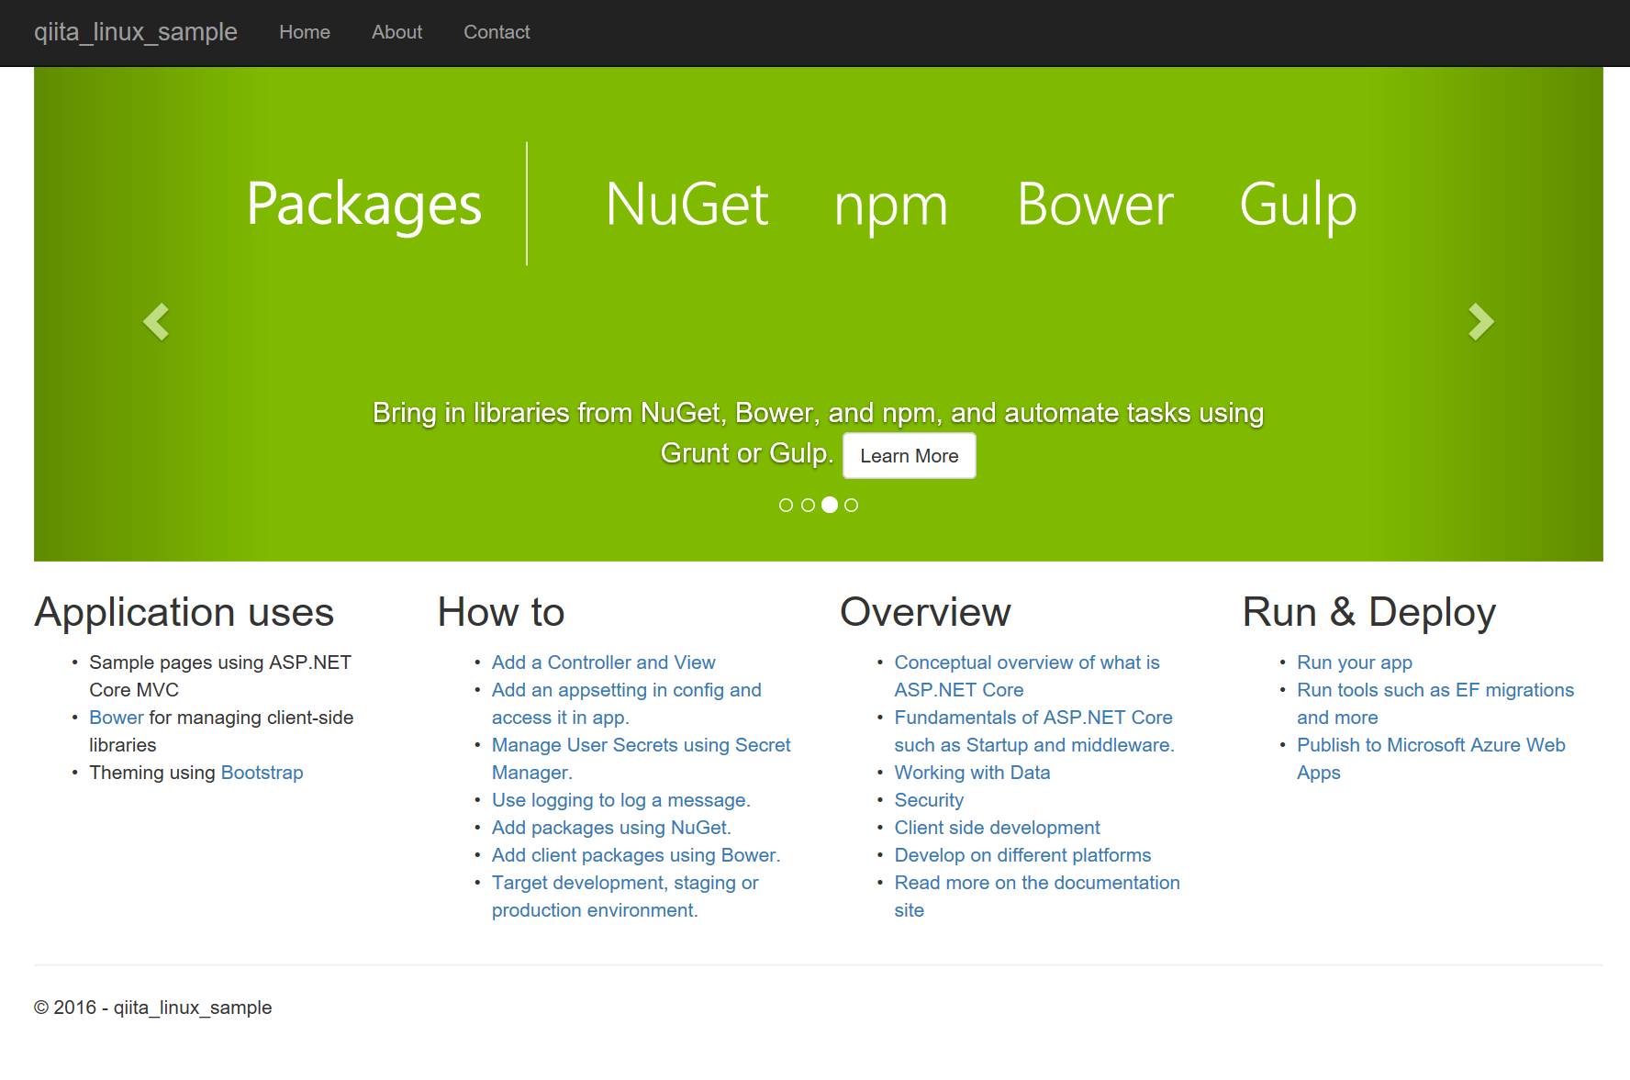Open Publish to Microsoft Azure Web Apps
1630x1080 pixels.
click(1431, 745)
